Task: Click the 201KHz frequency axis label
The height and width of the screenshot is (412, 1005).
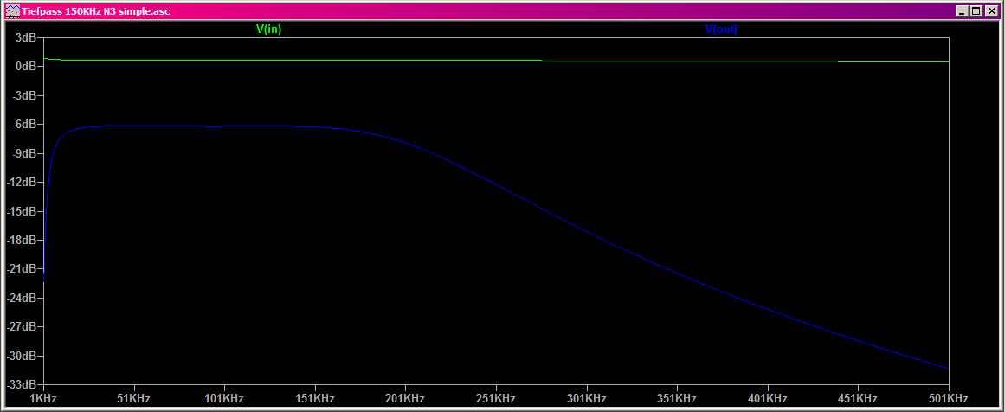Action: (405, 398)
